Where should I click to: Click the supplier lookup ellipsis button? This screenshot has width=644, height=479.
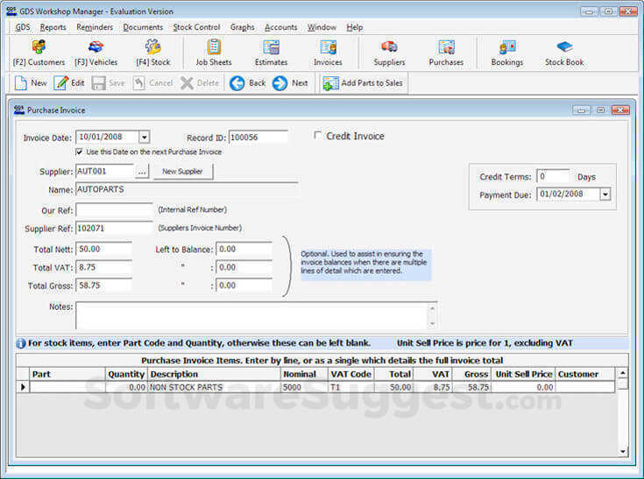(142, 172)
